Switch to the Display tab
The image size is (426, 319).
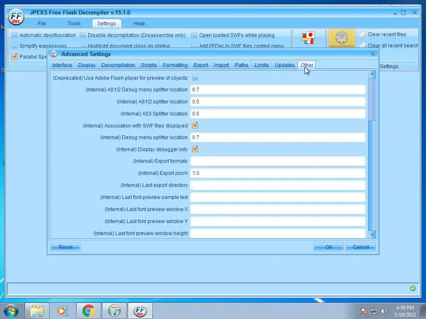87,65
